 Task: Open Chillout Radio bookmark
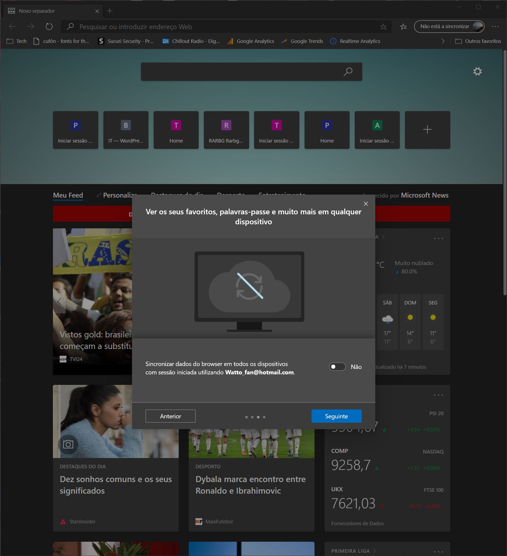(191, 41)
